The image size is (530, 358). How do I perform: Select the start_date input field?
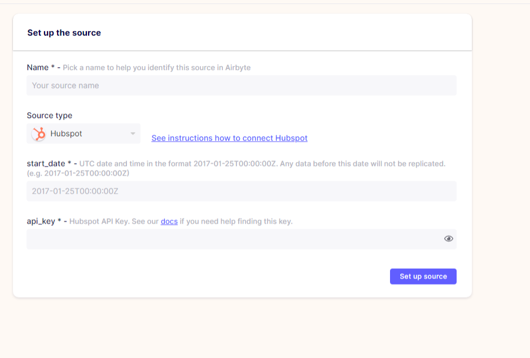(241, 191)
